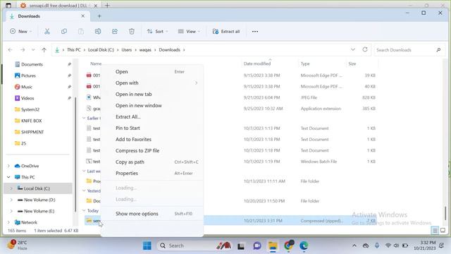Click the Delete trash icon

(x=132, y=31)
